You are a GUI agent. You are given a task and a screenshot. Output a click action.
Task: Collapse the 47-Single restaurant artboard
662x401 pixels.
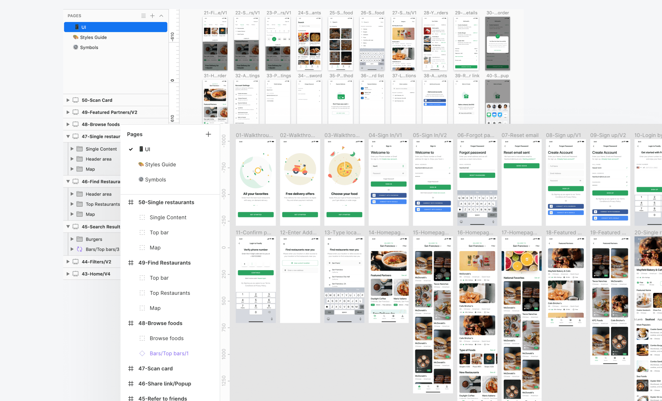68,136
